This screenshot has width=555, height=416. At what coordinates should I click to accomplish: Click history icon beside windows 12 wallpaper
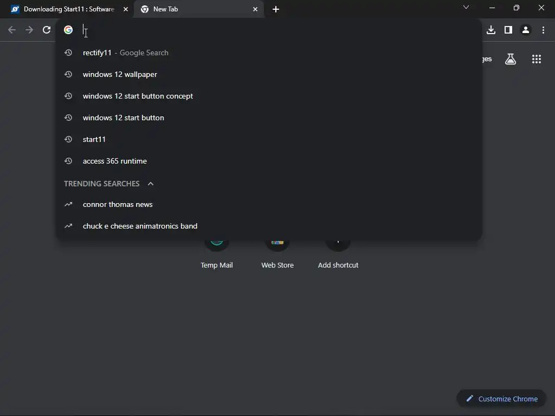tap(68, 74)
